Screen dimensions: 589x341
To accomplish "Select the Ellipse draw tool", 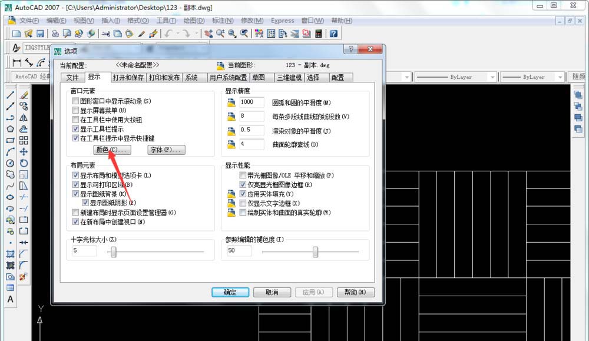I will (x=10, y=197).
